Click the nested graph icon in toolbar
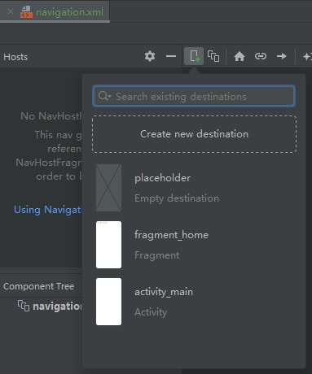Image resolution: width=312 pixels, height=374 pixels. pos(213,56)
